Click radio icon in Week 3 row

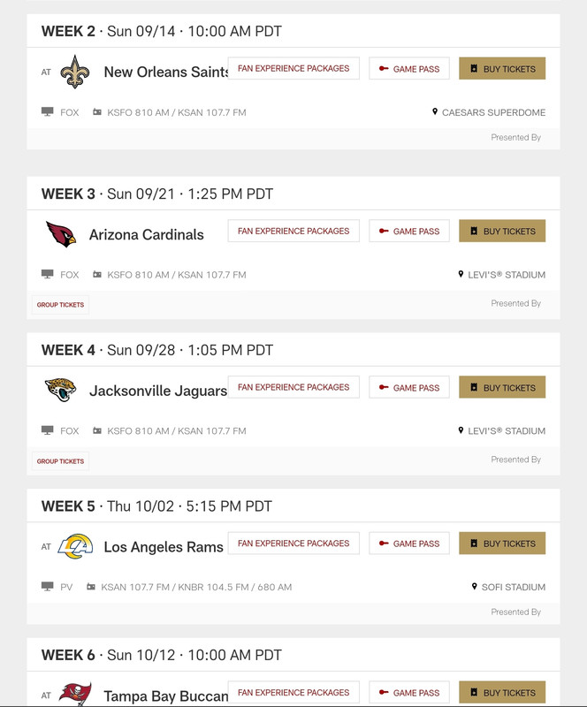pos(97,275)
